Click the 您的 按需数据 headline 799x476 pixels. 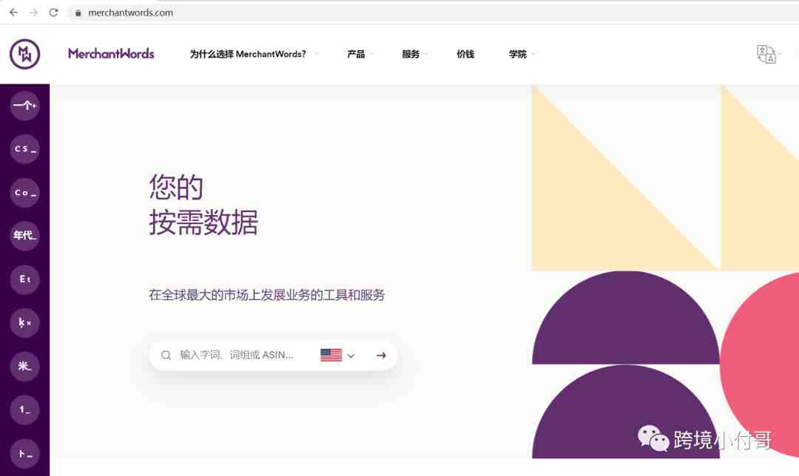click(203, 205)
